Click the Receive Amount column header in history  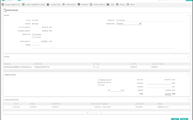click(x=96, y=104)
